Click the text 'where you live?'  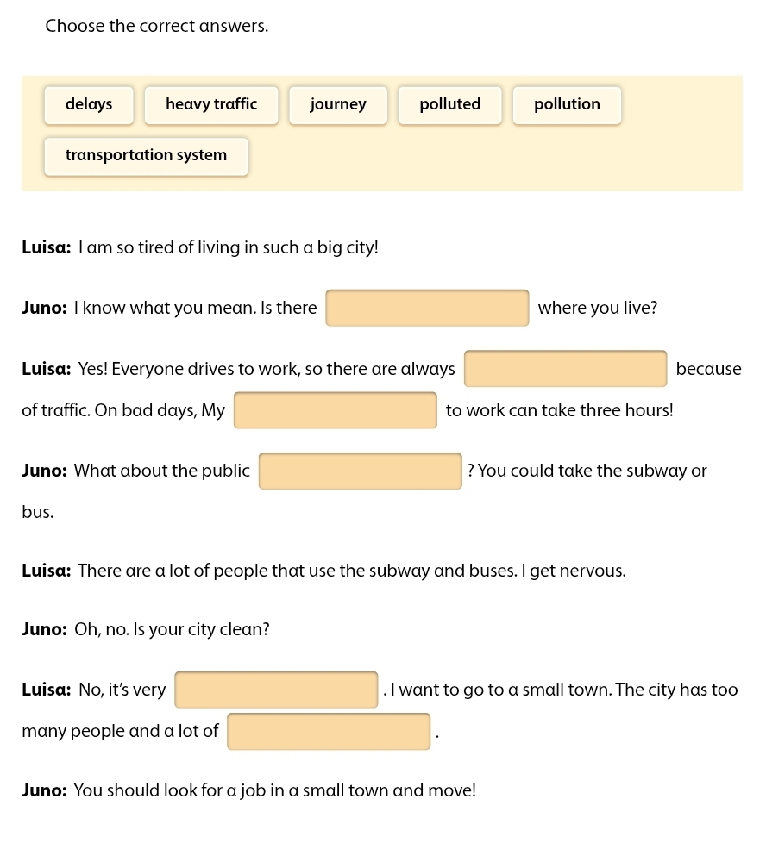tap(597, 309)
